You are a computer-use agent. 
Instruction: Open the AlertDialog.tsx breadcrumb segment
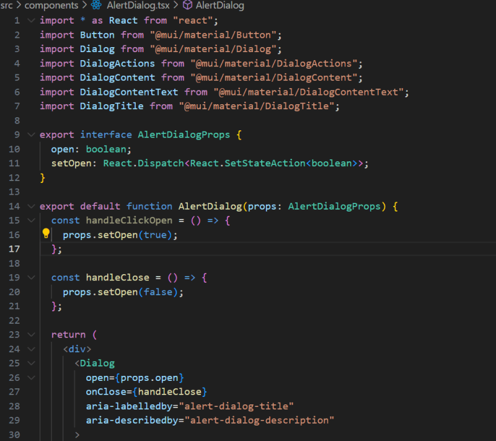138,5
